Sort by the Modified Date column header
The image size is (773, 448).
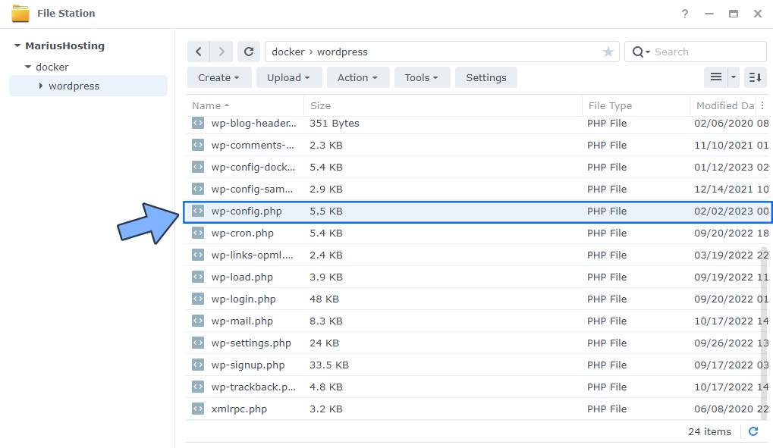pyautogui.click(x=723, y=105)
